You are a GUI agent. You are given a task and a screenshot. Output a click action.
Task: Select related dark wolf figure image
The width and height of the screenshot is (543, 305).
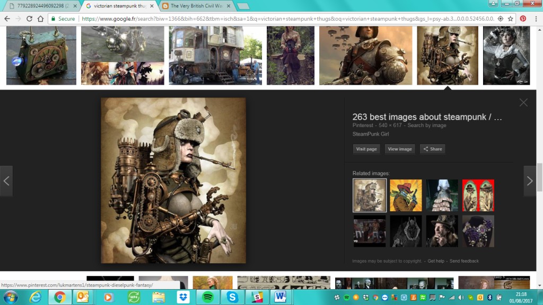point(406,231)
